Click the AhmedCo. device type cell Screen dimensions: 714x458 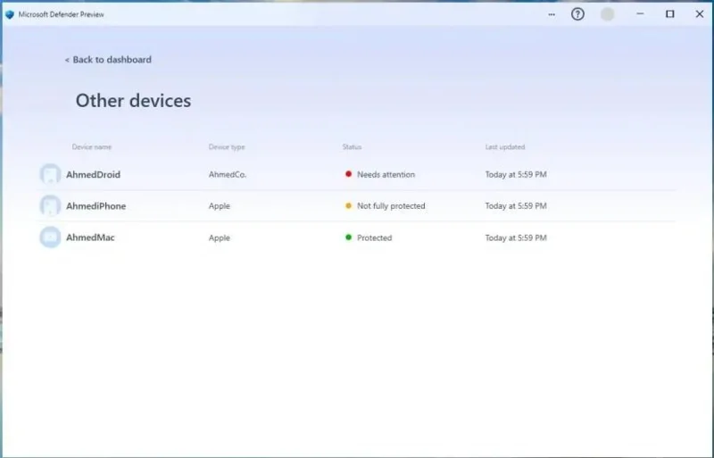pos(228,175)
